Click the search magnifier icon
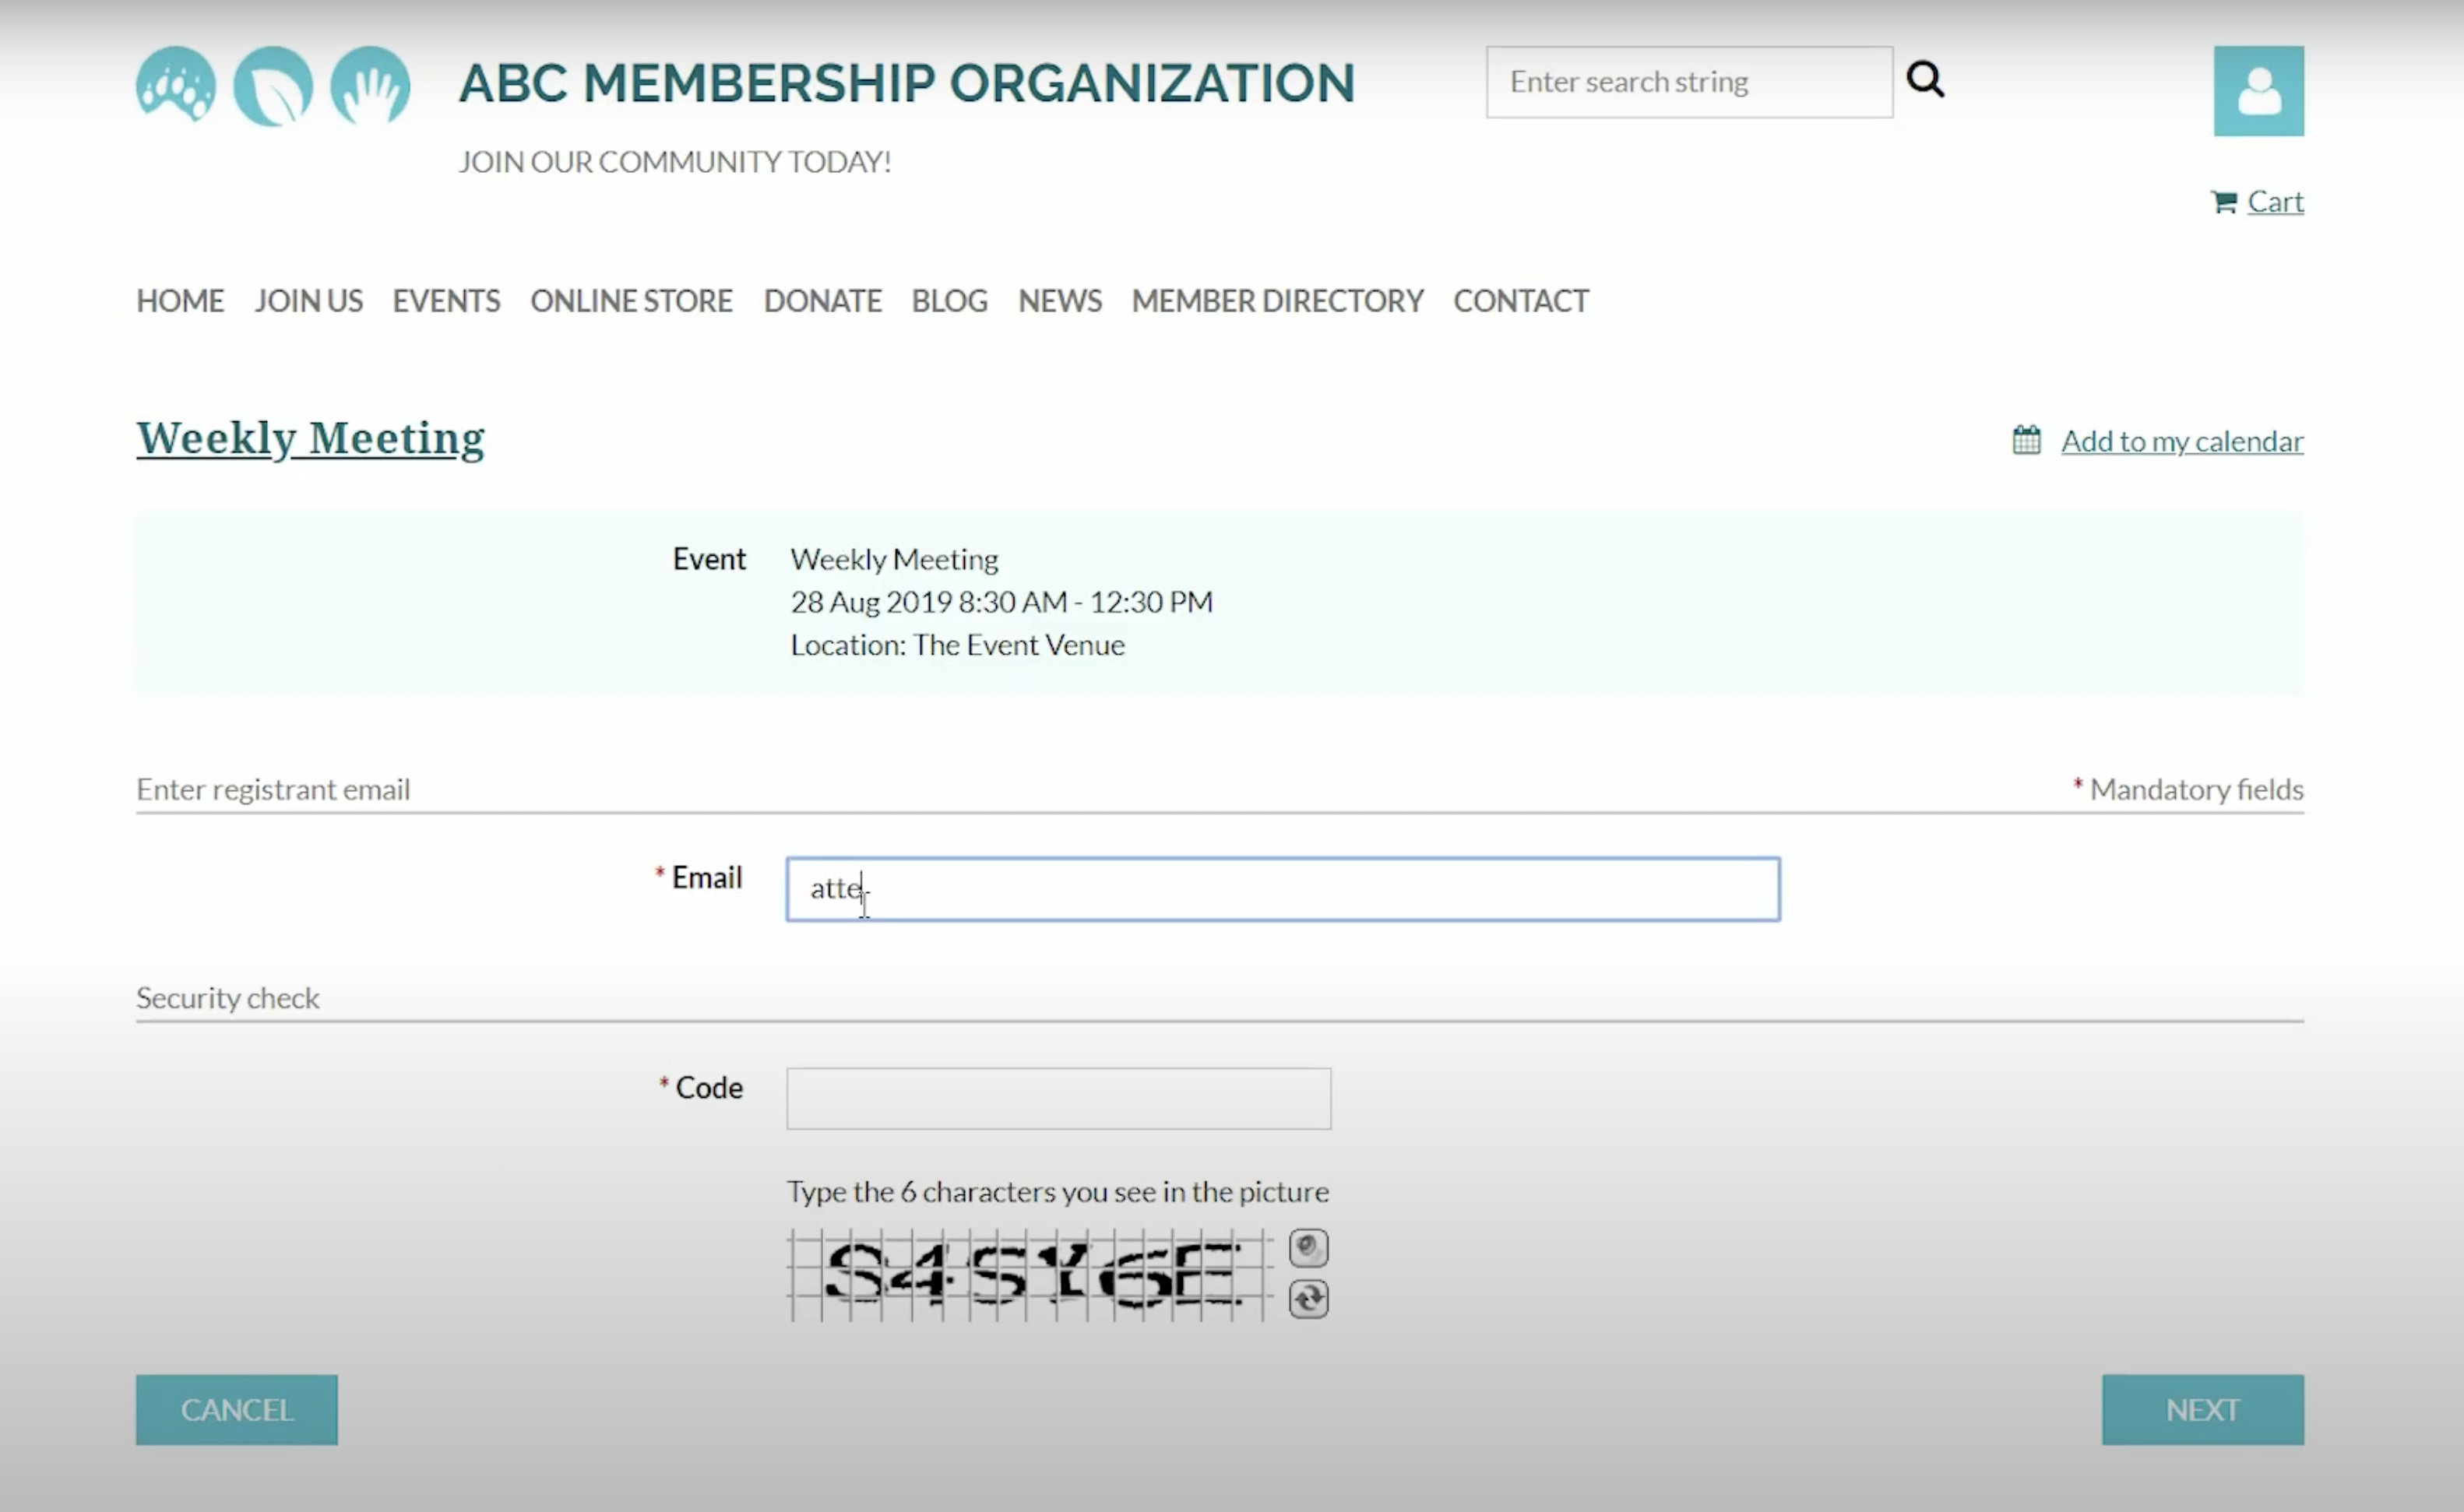Screen dimensions: 2464x1512 click(1925, 79)
